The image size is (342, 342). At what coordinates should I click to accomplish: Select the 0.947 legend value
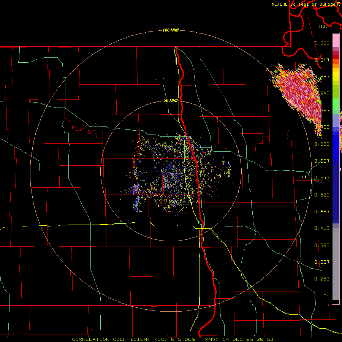(322, 60)
